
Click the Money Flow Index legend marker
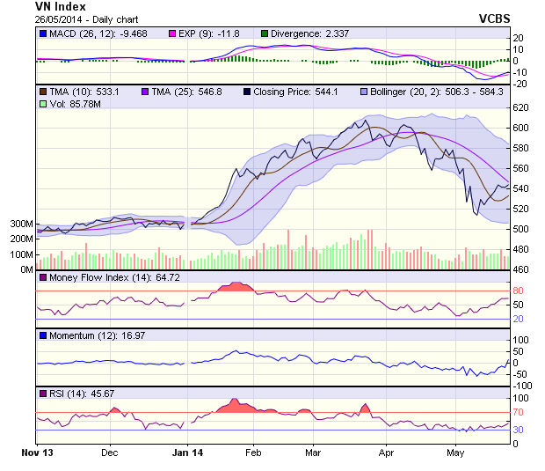pyautogui.click(x=43, y=277)
